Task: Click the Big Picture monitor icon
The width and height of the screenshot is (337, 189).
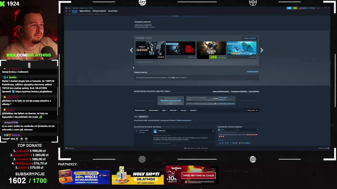Action: click(318, 8)
